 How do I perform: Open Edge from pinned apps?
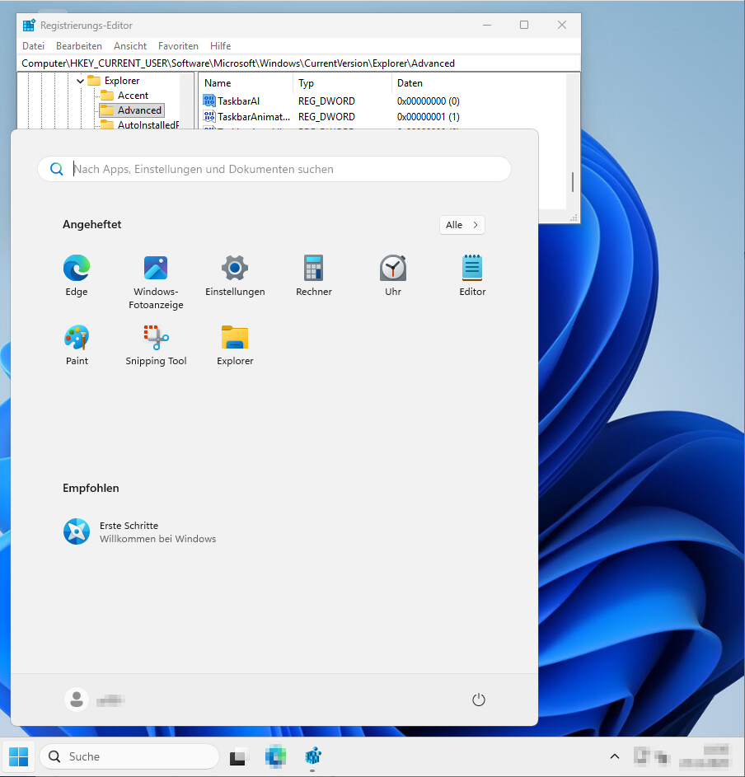(x=77, y=269)
